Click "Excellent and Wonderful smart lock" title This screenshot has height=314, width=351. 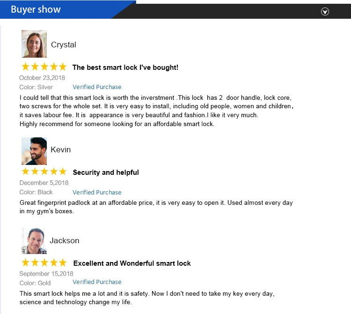[x=132, y=263]
